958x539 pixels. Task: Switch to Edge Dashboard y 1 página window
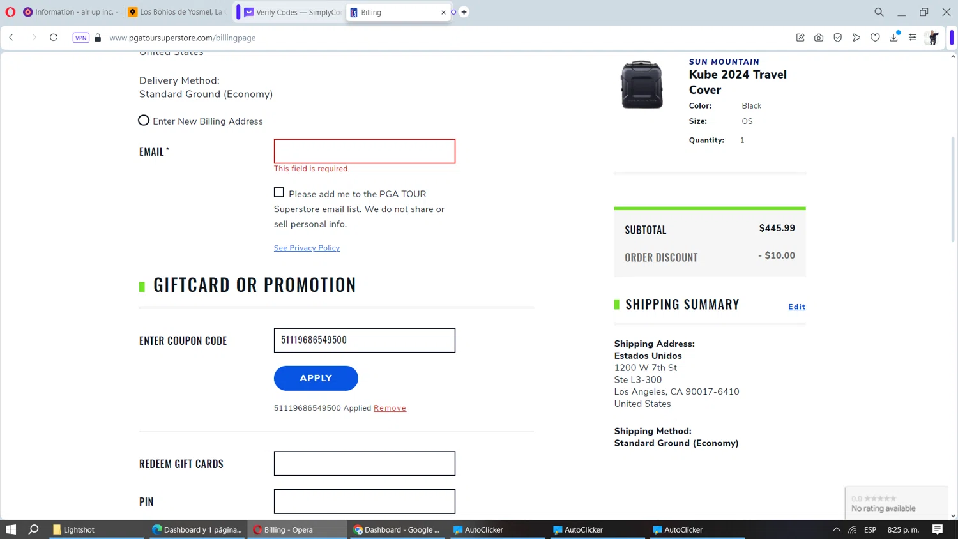(x=197, y=529)
